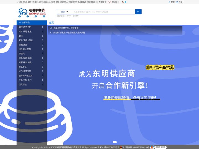
Task: Expand the 垫圈/挡圈 category
Action: pos(43,45)
